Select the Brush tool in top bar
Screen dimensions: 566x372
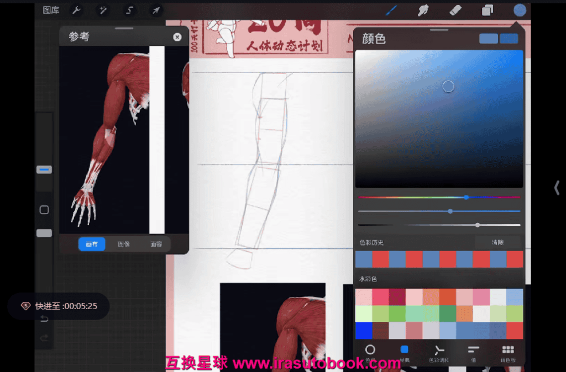pyautogui.click(x=392, y=10)
